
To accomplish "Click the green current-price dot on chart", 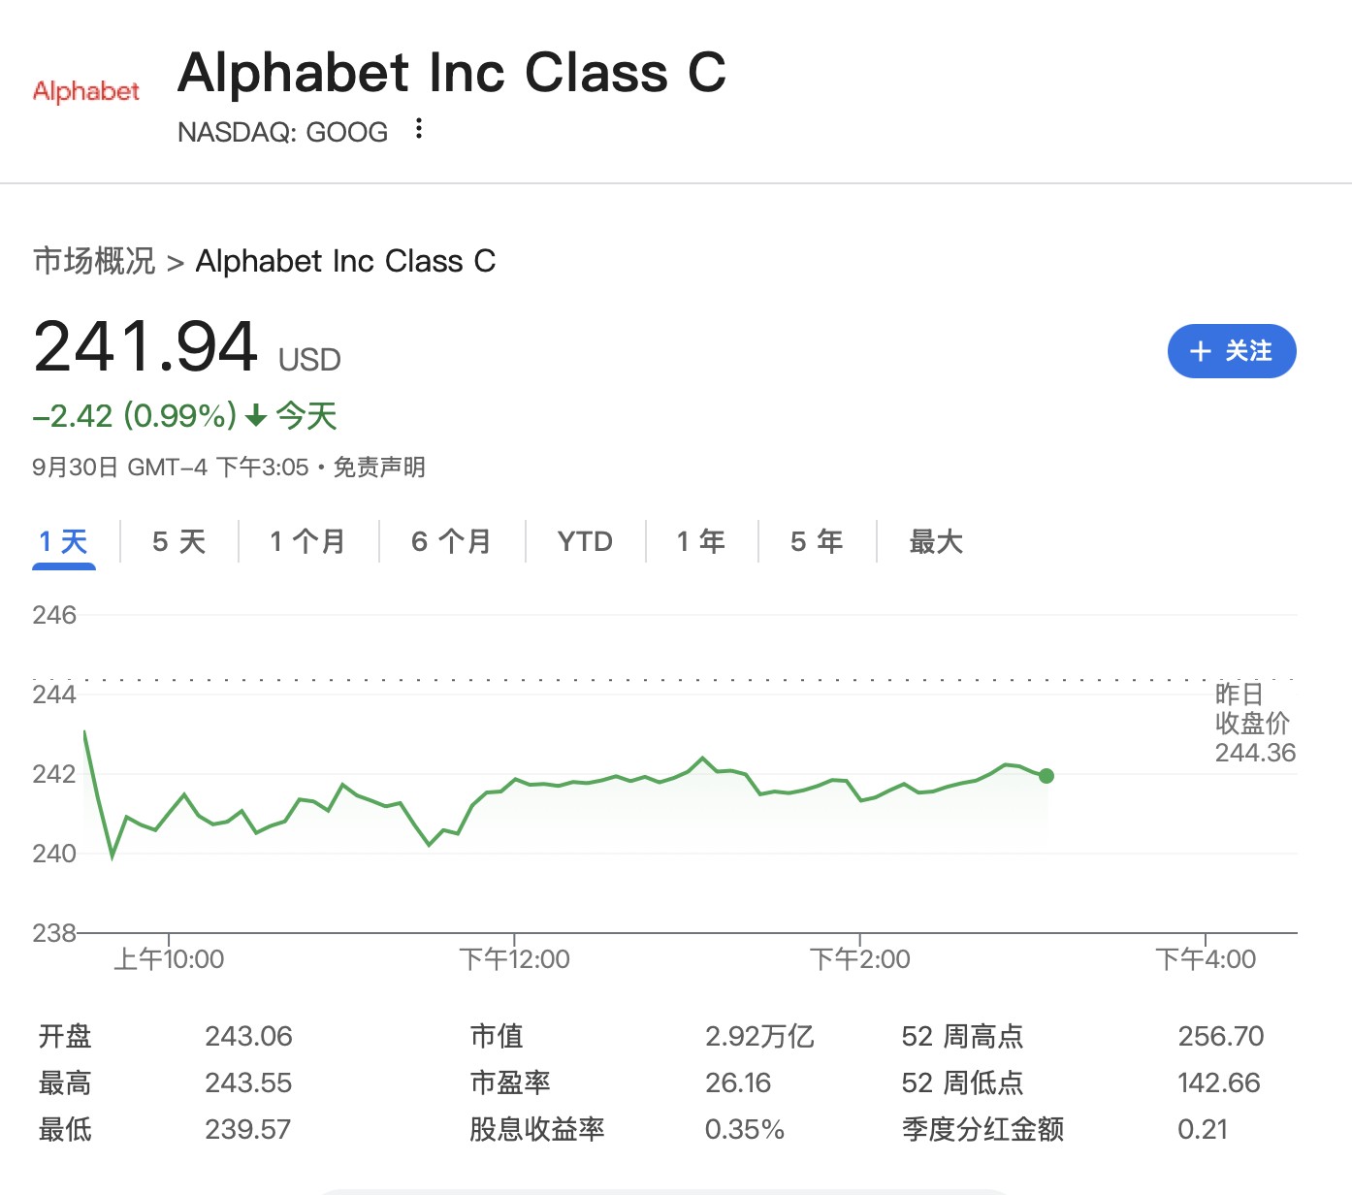I will [x=1046, y=776].
